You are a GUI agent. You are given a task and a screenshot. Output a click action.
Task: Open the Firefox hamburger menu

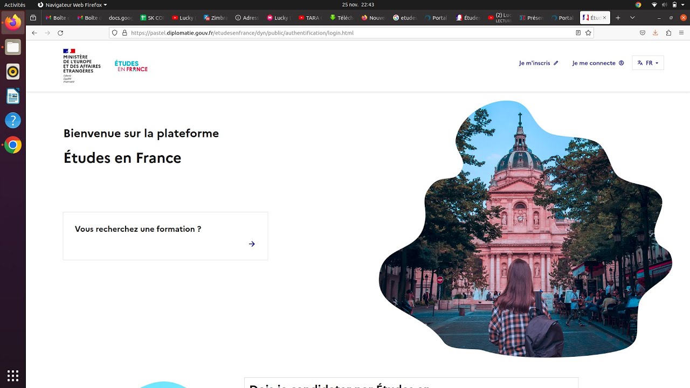(x=681, y=33)
